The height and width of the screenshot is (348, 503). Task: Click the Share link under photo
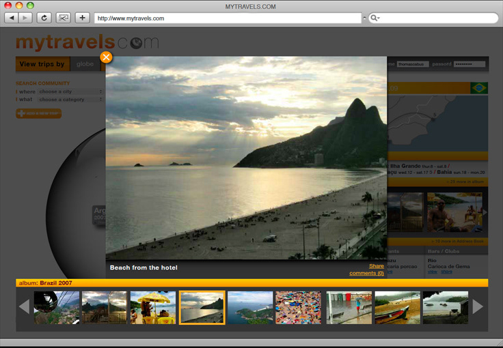[x=377, y=266]
